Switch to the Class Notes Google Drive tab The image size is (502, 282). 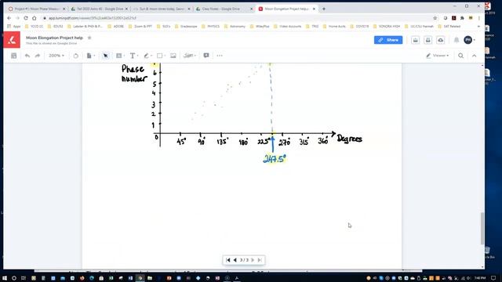tap(224, 9)
